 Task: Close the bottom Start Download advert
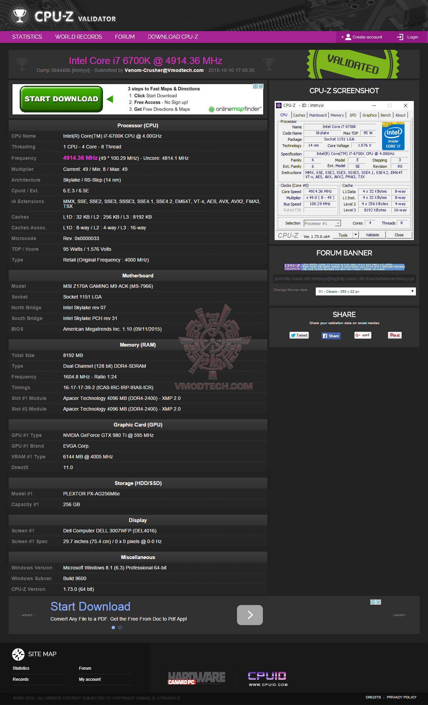[x=379, y=602]
